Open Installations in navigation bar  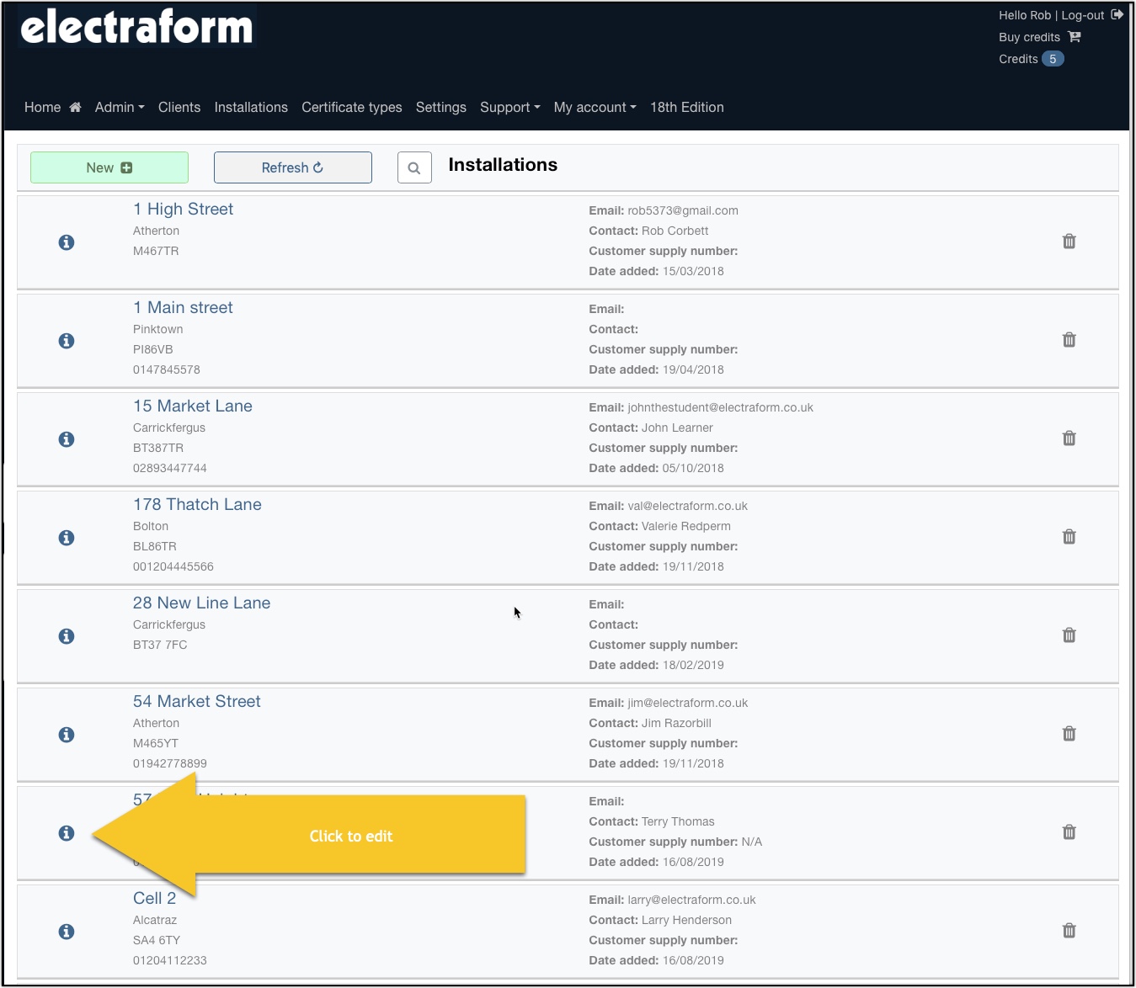pos(251,107)
